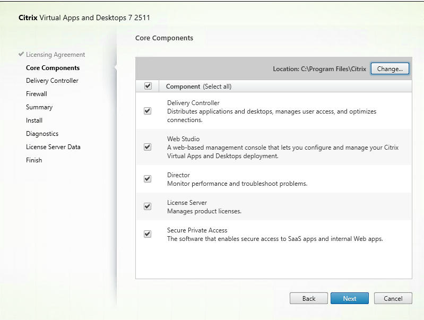The image size is (424, 320).
Task: Uncheck the Director component checkbox
Action: [148, 179]
